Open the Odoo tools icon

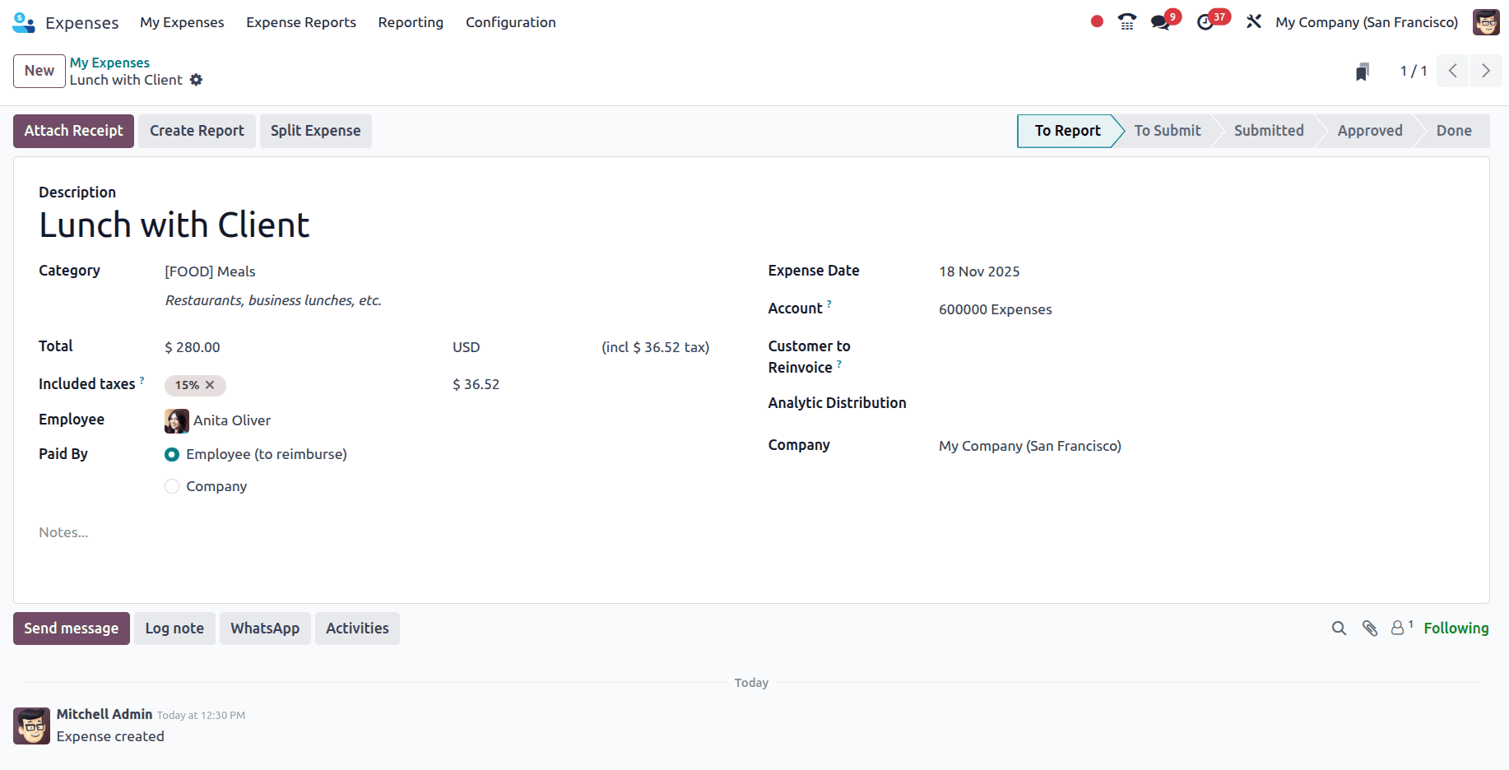(x=1254, y=22)
